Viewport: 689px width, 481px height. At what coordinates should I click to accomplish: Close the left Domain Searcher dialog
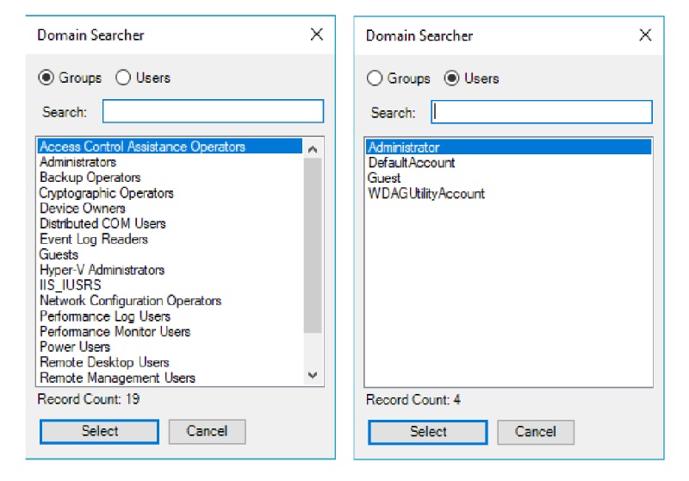tap(317, 34)
